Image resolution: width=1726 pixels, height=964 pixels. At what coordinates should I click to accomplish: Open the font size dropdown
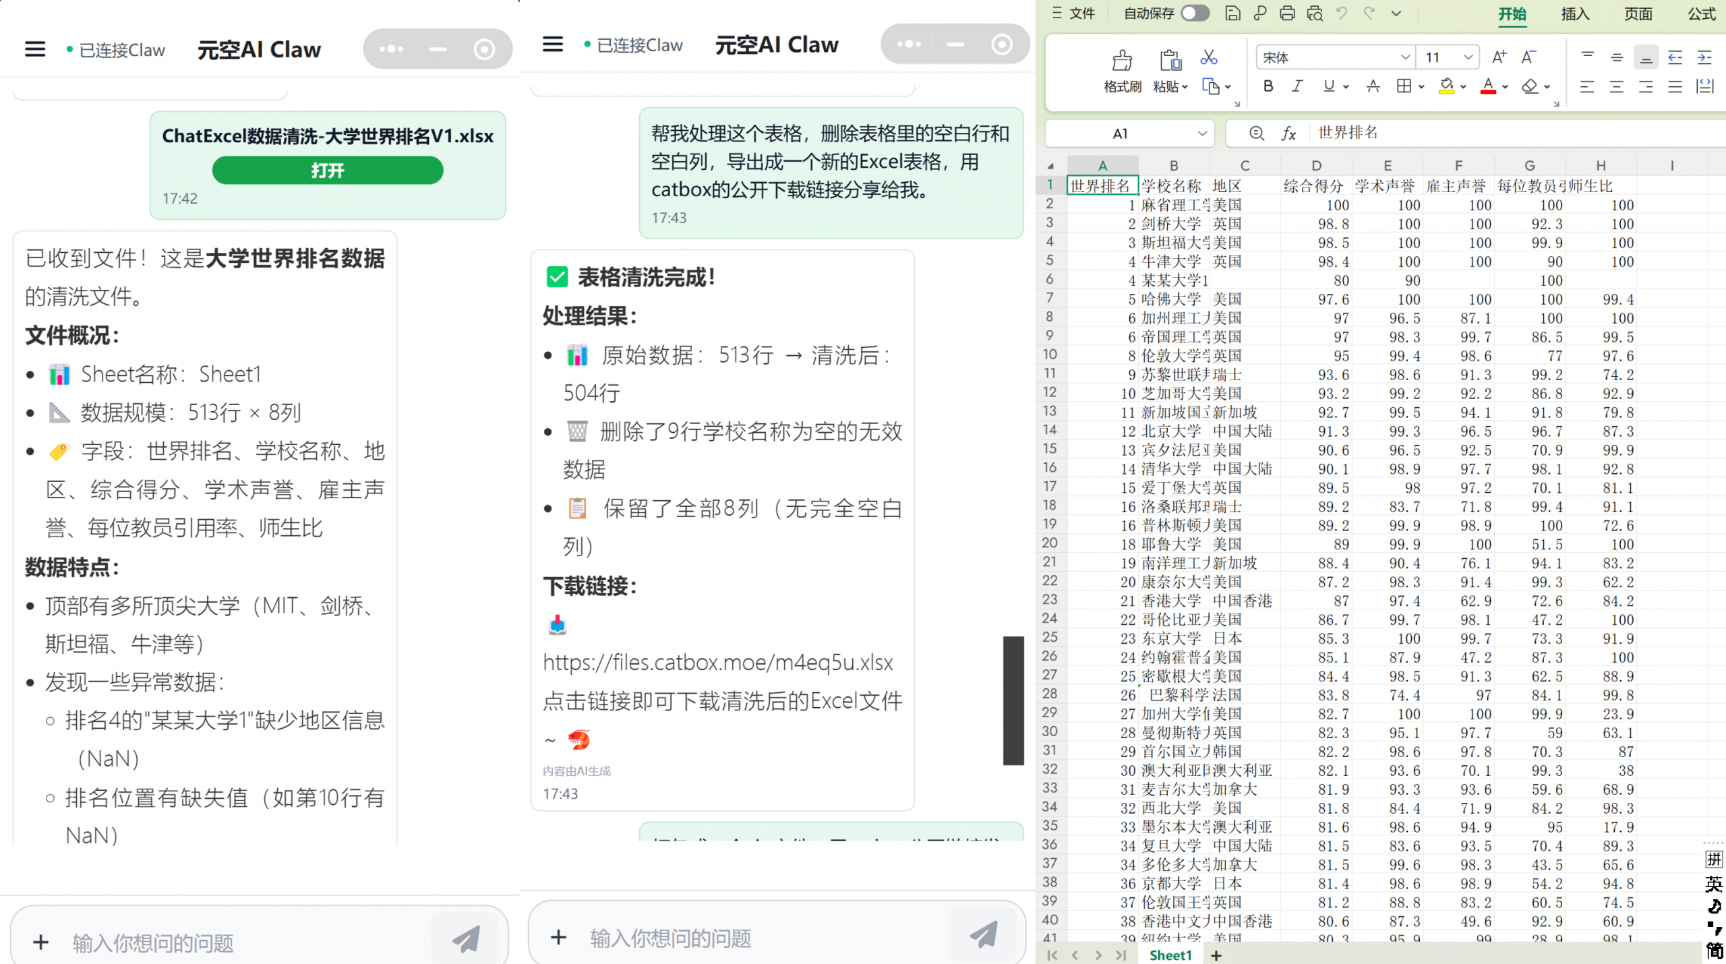tap(1468, 57)
